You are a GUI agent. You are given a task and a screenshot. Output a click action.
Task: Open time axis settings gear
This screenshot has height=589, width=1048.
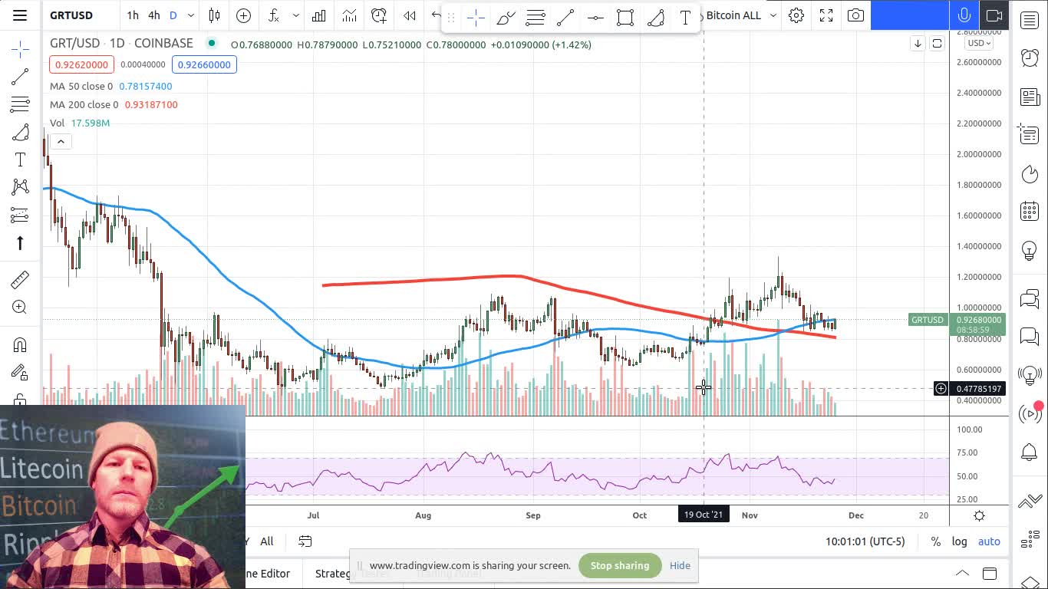tap(979, 515)
